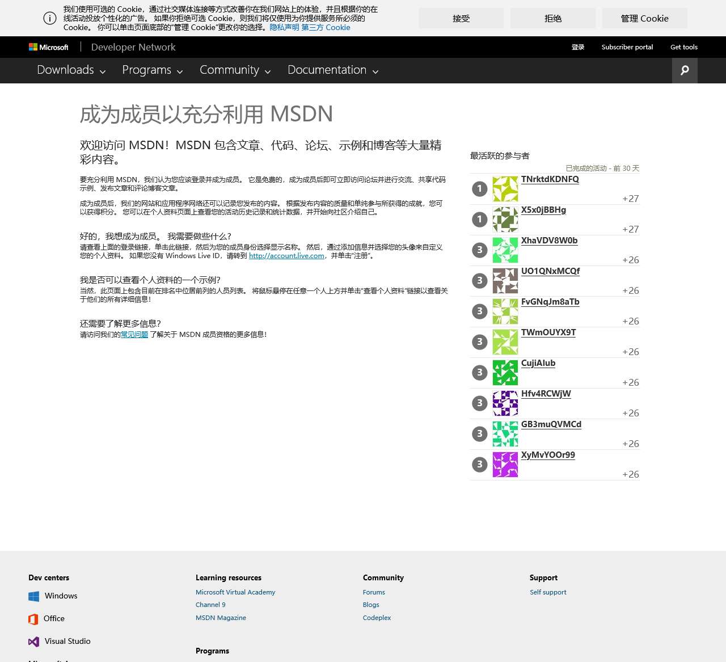This screenshot has width=726, height=662.
Task: Open the Community dropdown menu
Action: 235,70
